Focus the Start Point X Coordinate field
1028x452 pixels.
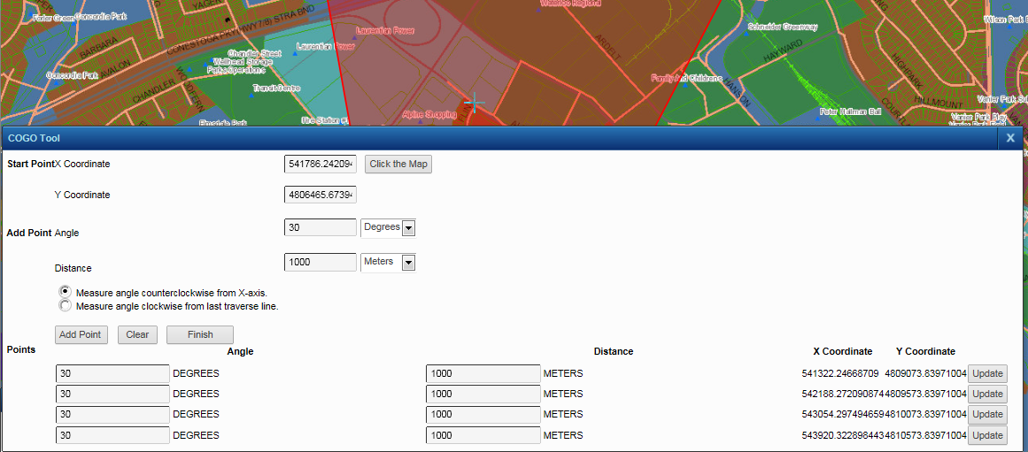tap(320, 165)
